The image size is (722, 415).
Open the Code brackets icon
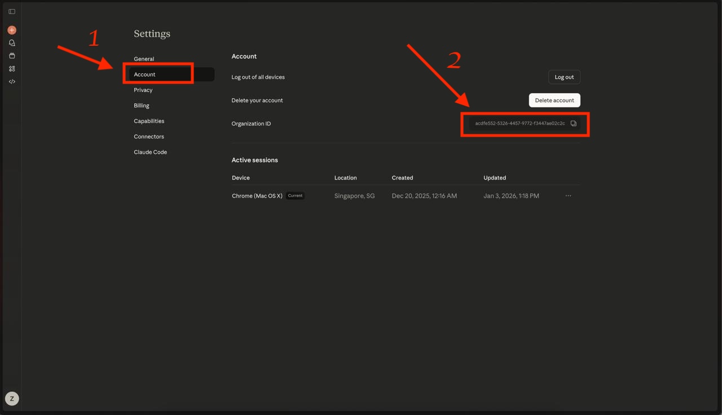tap(12, 82)
